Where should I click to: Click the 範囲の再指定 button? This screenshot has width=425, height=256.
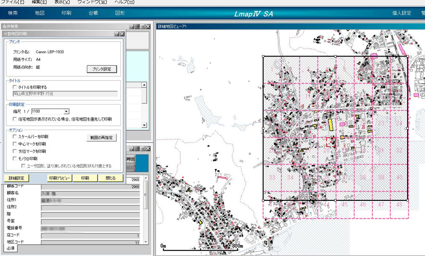click(x=102, y=138)
